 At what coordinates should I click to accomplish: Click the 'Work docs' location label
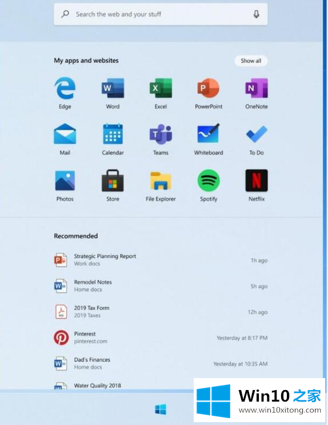click(87, 264)
